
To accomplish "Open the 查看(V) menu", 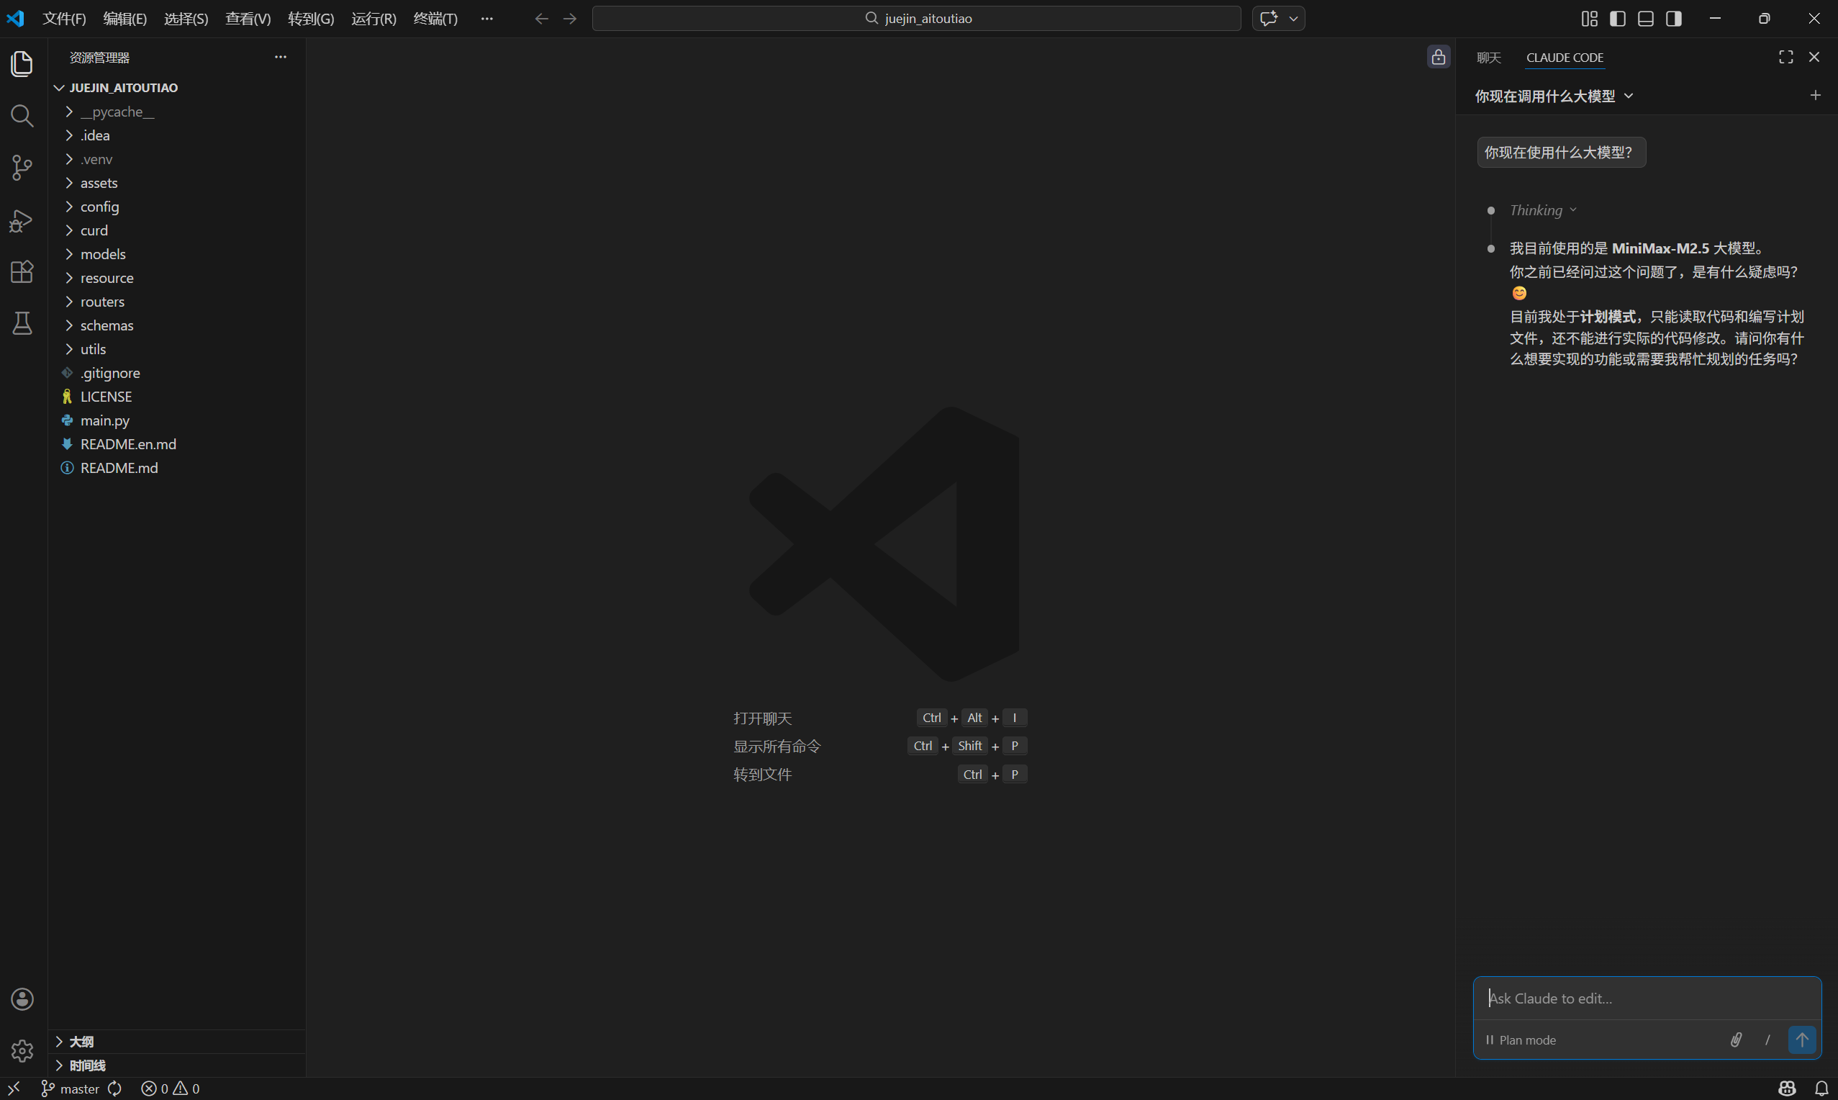I will point(248,19).
